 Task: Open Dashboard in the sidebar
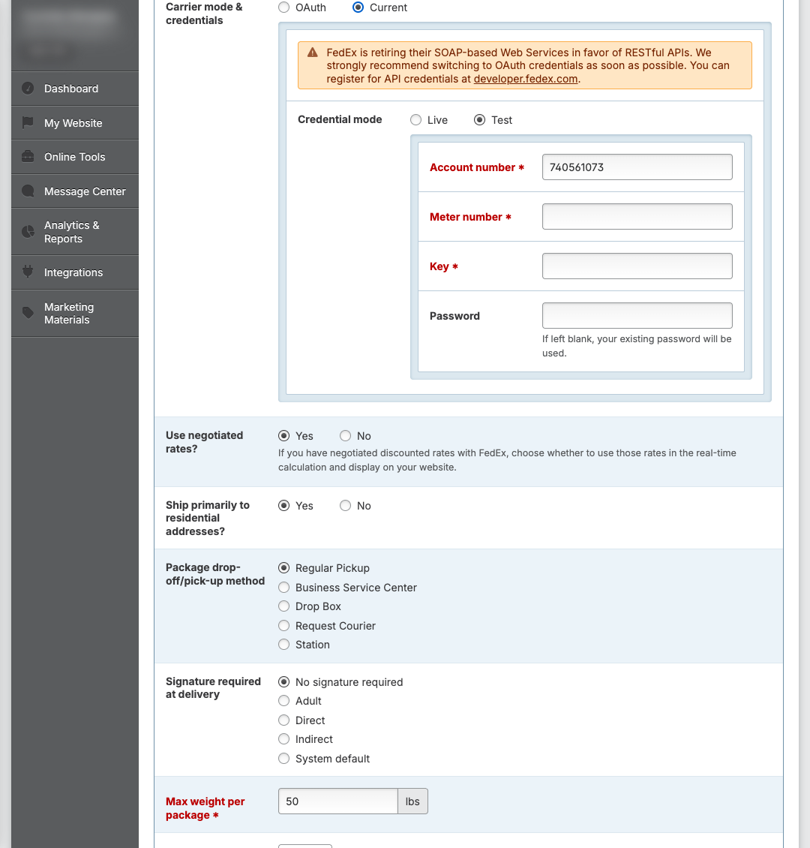coord(75,89)
